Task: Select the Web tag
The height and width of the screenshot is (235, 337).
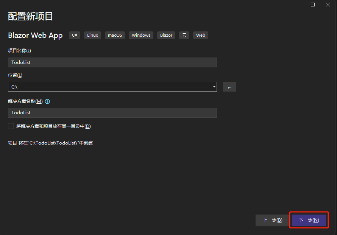Action: 200,35
